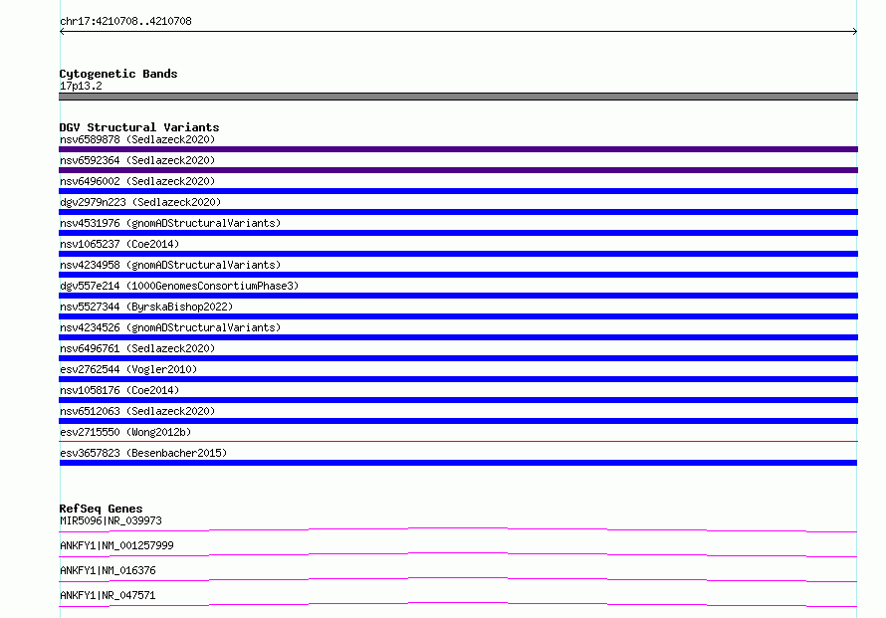Screen dimensions: 886x618
Task: Click the blue bar under nsv6496002
Action: coord(458,191)
